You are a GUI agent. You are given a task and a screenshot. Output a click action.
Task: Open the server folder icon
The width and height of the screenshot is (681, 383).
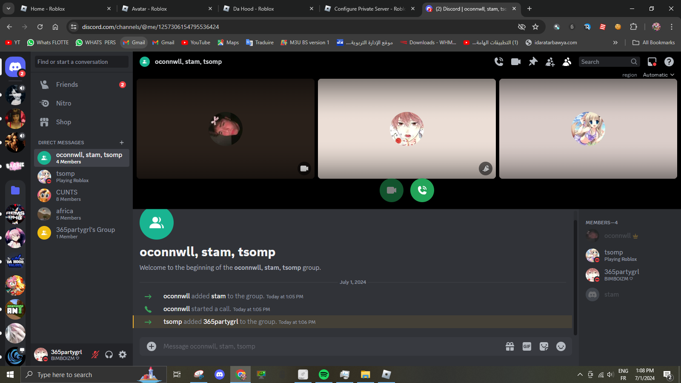[x=15, y=190]
